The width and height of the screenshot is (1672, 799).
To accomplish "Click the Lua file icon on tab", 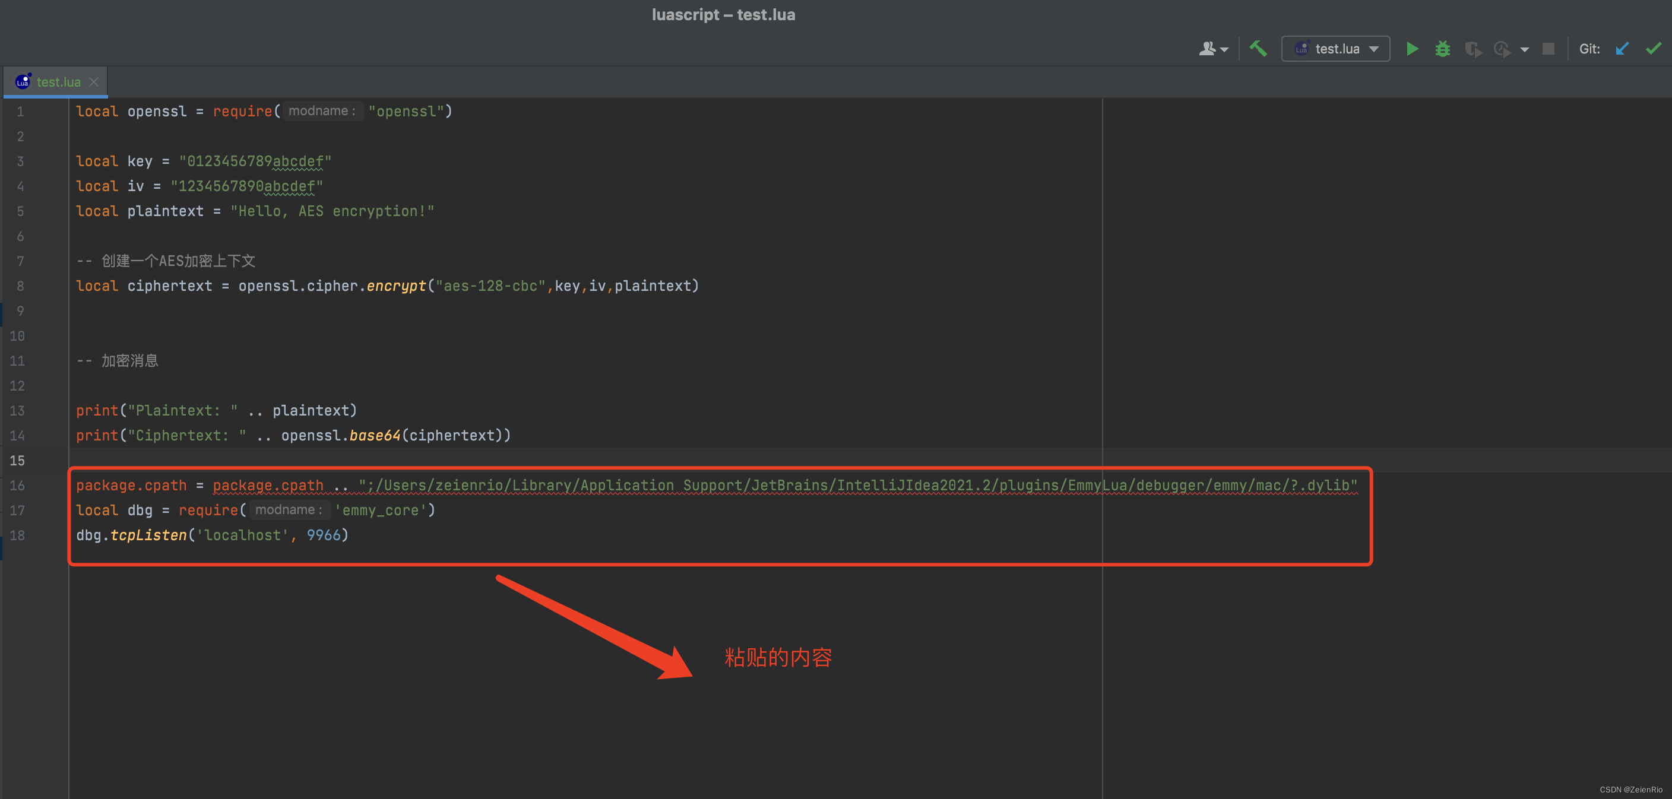I will click(x=23, y=81).
